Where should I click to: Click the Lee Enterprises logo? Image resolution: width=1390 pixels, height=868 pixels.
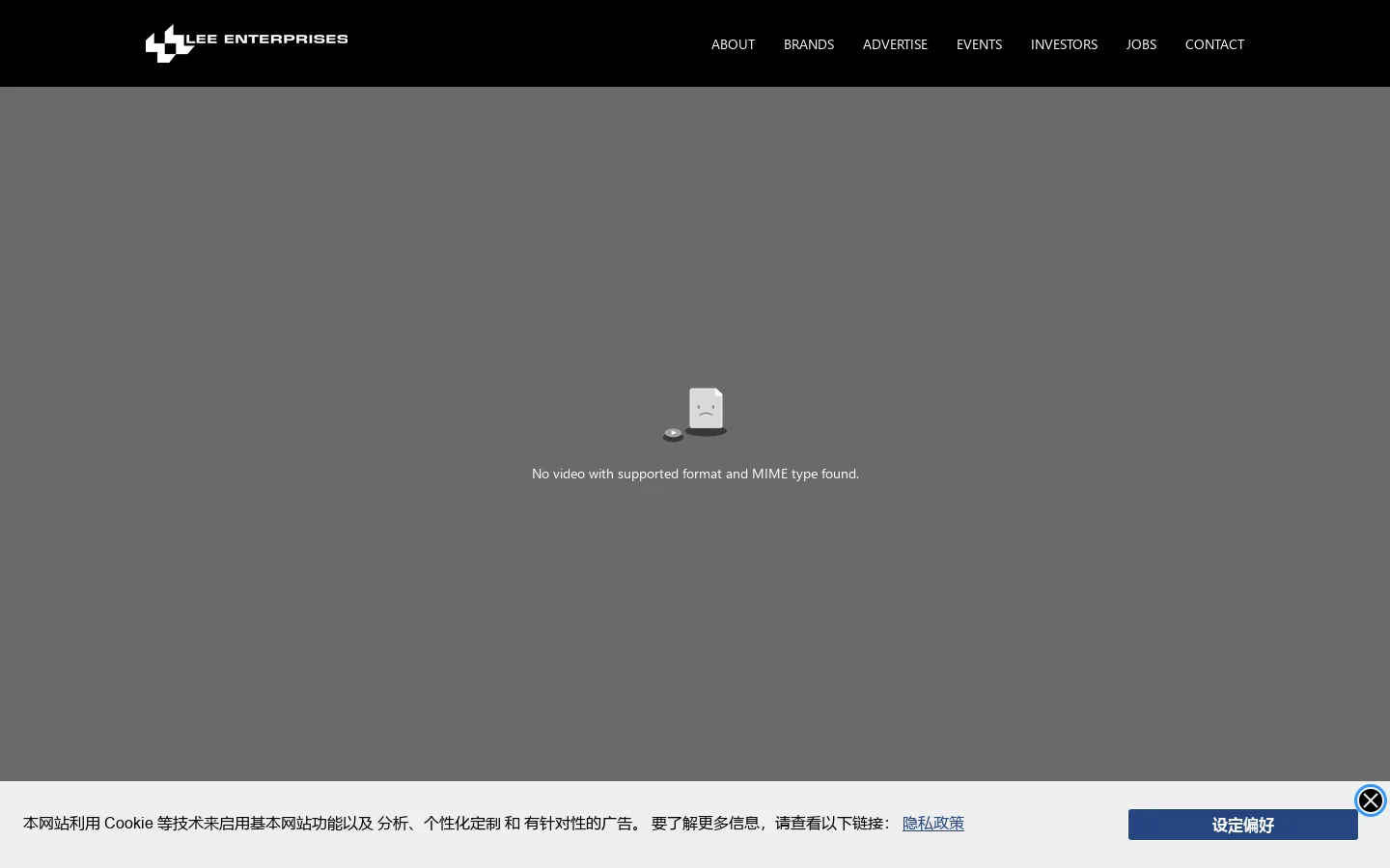[x=246, y=43]
